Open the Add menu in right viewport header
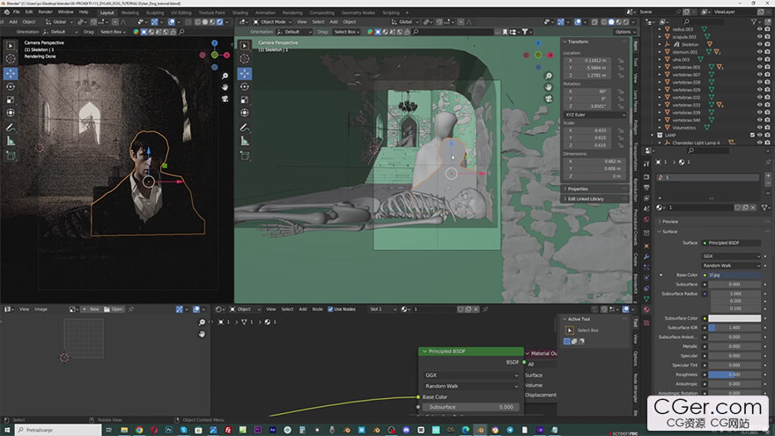775x436 pixels. [334, 22]
